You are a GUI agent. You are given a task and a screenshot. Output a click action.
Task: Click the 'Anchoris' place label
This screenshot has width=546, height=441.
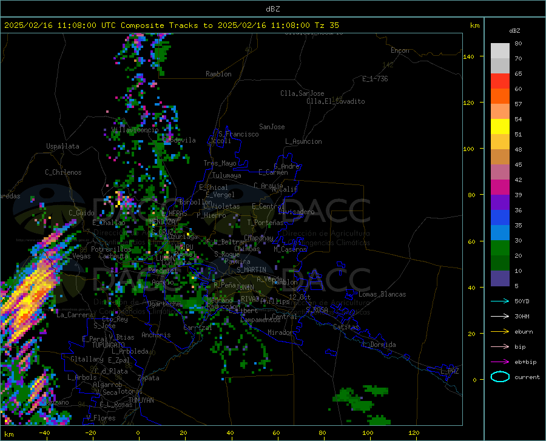[x=156, y=335]
